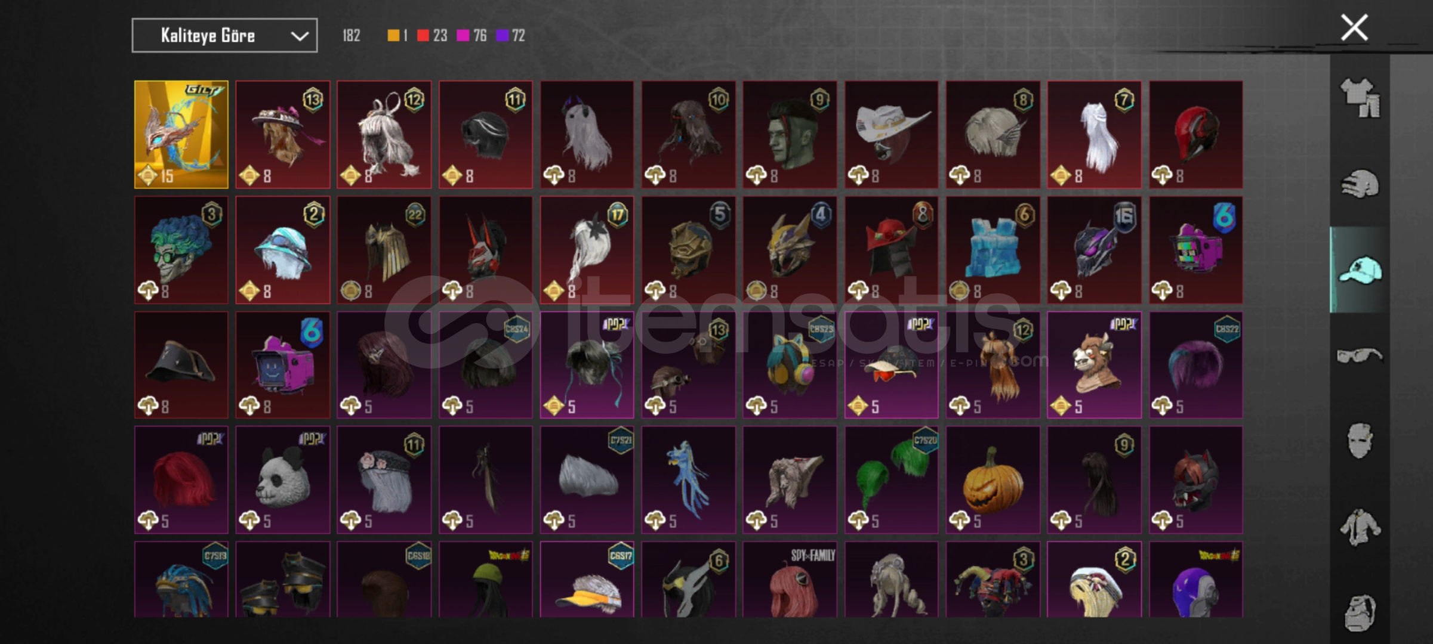Choose the ice block helmet item
1433x644 pixels.
(993, 250)
